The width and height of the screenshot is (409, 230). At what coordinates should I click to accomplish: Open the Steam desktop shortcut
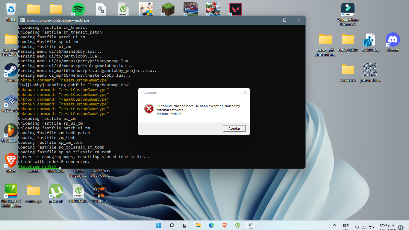(11, 72)
